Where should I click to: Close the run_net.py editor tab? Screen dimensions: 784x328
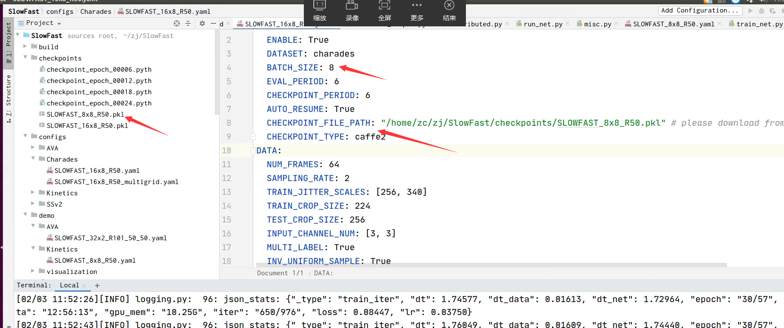coord(567,23)
